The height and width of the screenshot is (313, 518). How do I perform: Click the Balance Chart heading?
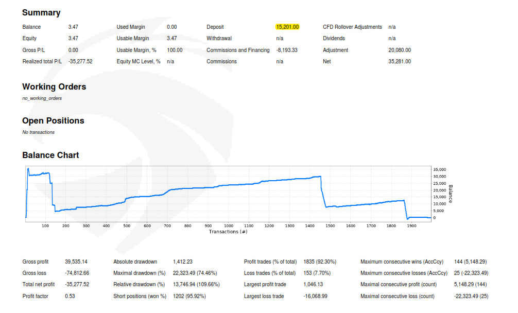50,155
